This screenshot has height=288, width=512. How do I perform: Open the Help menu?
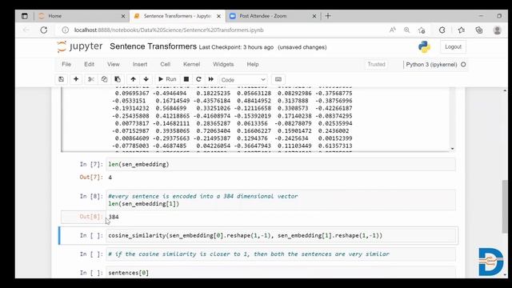[253, 64]
